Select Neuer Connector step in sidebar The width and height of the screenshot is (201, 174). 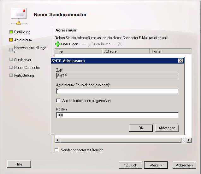[x=27, y=68]
